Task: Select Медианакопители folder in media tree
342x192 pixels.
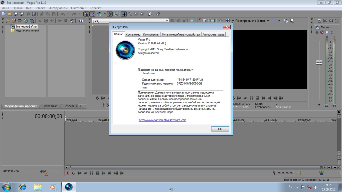Action: click(x=27, y=30)
